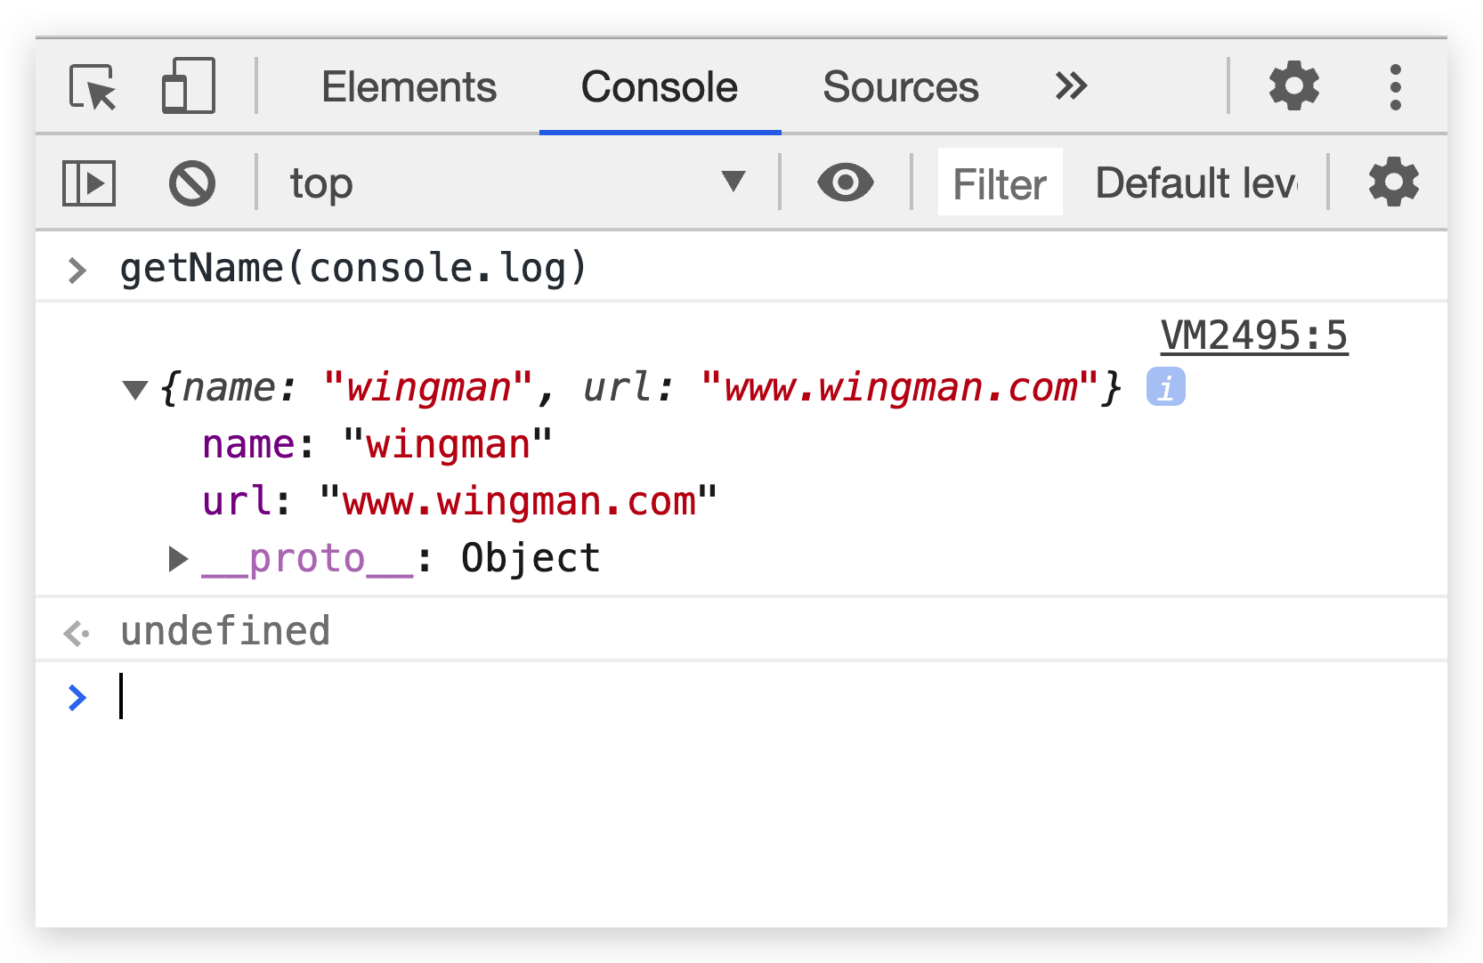Open the Sources tab
This screenshot has width=1483, height=963.
click(900, 87)
